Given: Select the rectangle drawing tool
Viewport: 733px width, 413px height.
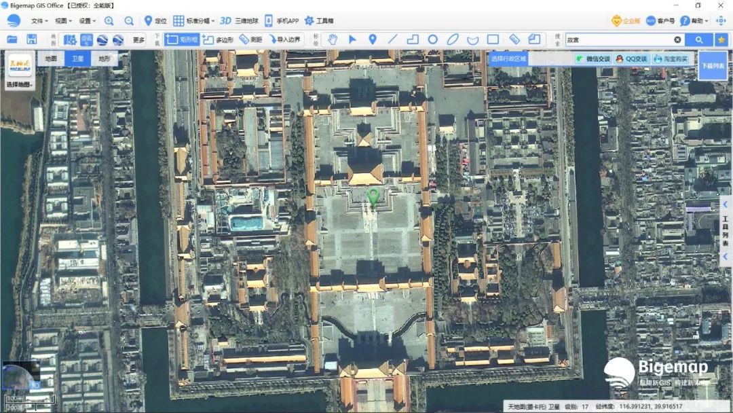Looking at the screenshot, I should pos(493,39).
